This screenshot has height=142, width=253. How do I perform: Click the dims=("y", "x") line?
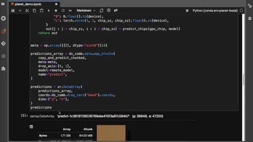pyautogui.click(x=53, y=99)
